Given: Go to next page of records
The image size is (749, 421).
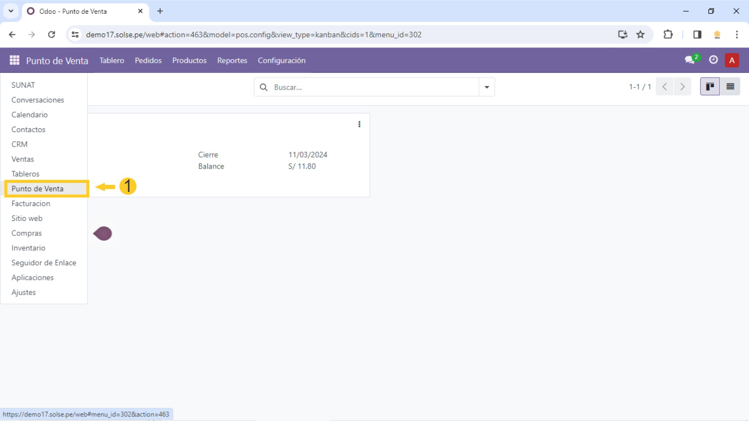Looking at the screenshot, I should pyautogui.click(x=682, y=87).
